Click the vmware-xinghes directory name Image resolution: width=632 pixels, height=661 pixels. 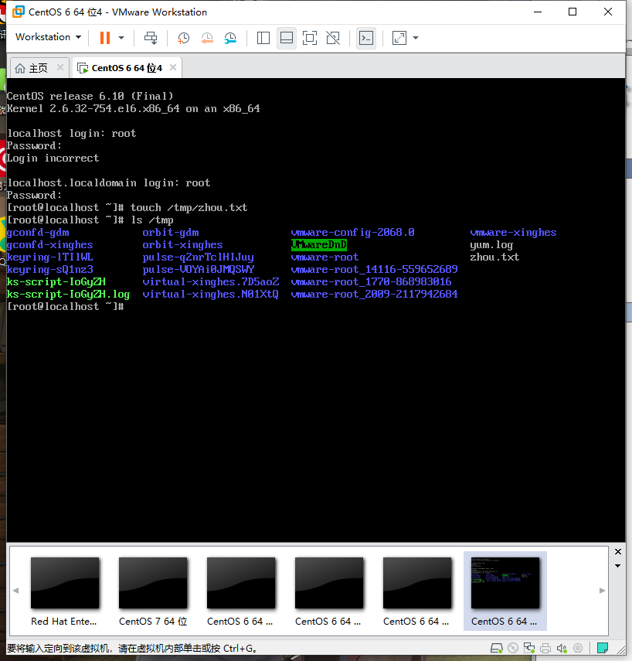[513, 232]
